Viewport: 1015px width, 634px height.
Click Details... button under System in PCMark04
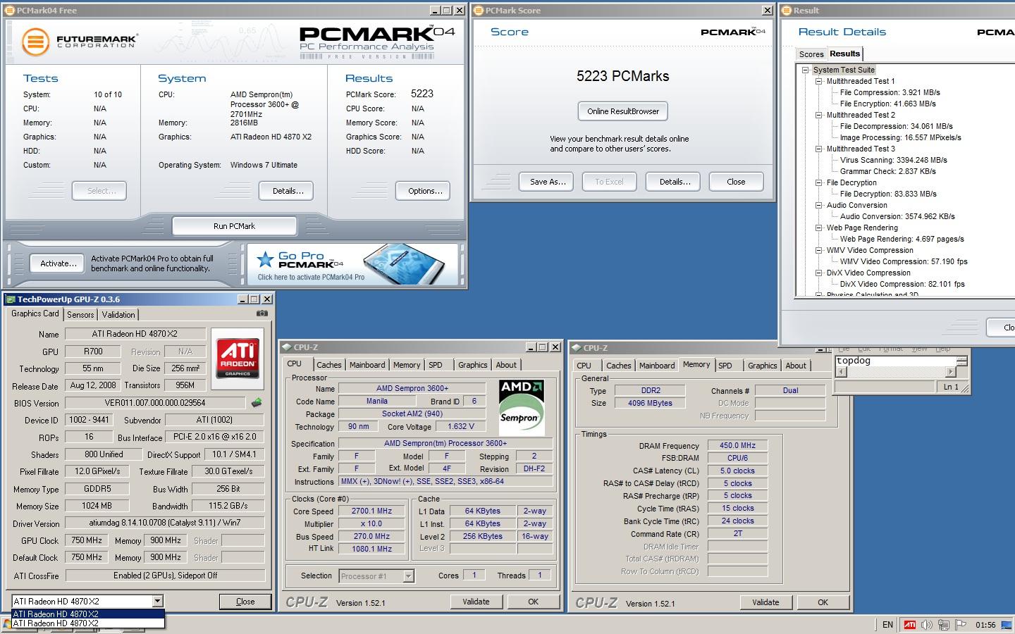click(288, 191)
